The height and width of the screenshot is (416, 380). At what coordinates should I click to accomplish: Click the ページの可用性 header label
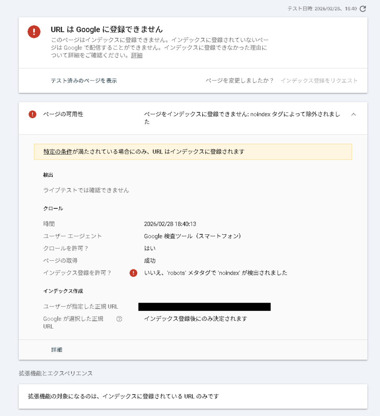pyautogui.click(x=63, y=114)
